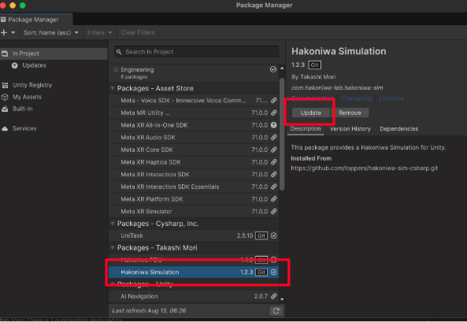This screenshot has height=322, width=467.
Task: Open the Licenses link
Action: pyautogui.click(x=391, y=98)
